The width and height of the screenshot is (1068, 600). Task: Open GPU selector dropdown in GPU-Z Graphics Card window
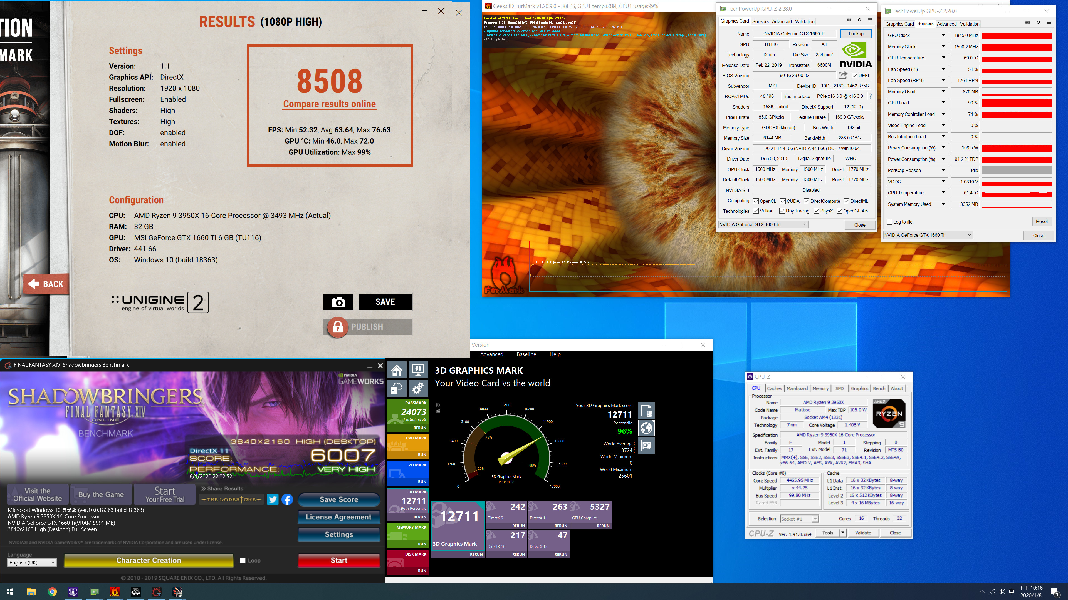pos(763,224)
